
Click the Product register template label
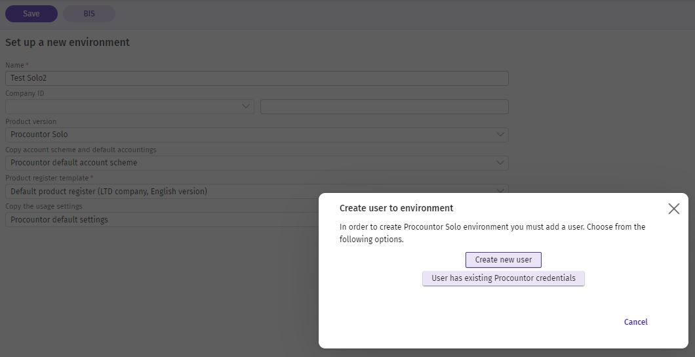(48, 178)
